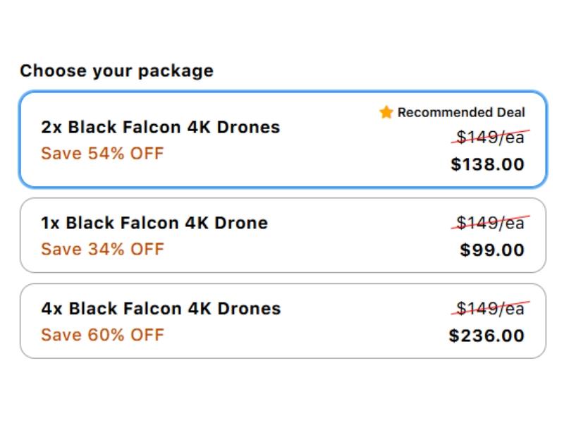Click the orange Recommended Deal star icon

[x=386, y=112]
